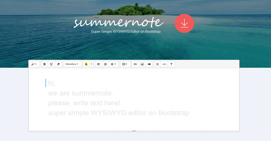271x141 pixels.
Task: Click the 'we are summernote.' line
Action: click(81, 93)
